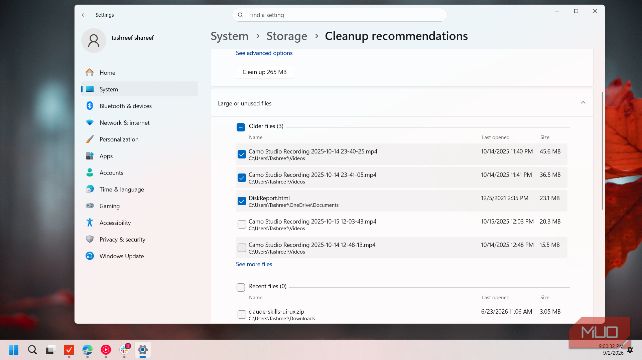This screenshot has width=642, height=360.
Task: Navigate to Windows Update
Action: [139, 256]
